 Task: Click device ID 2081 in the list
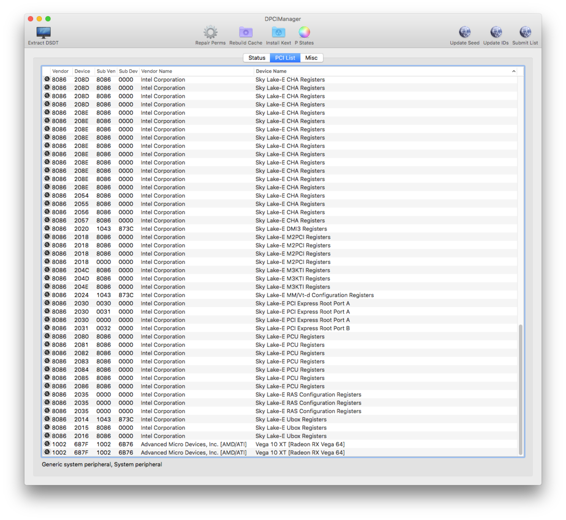(81, 345)
